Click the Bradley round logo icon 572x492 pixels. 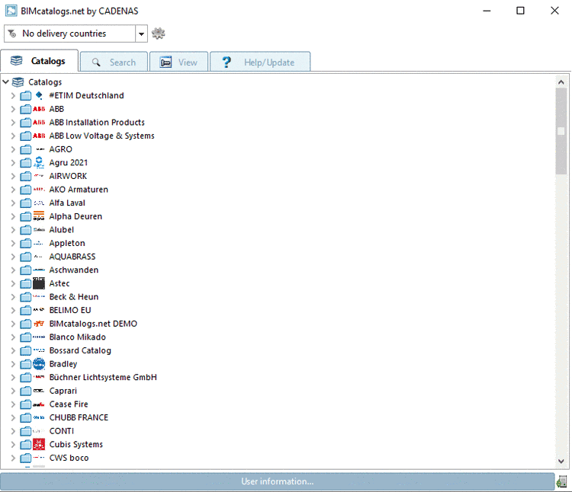point(39,364)
